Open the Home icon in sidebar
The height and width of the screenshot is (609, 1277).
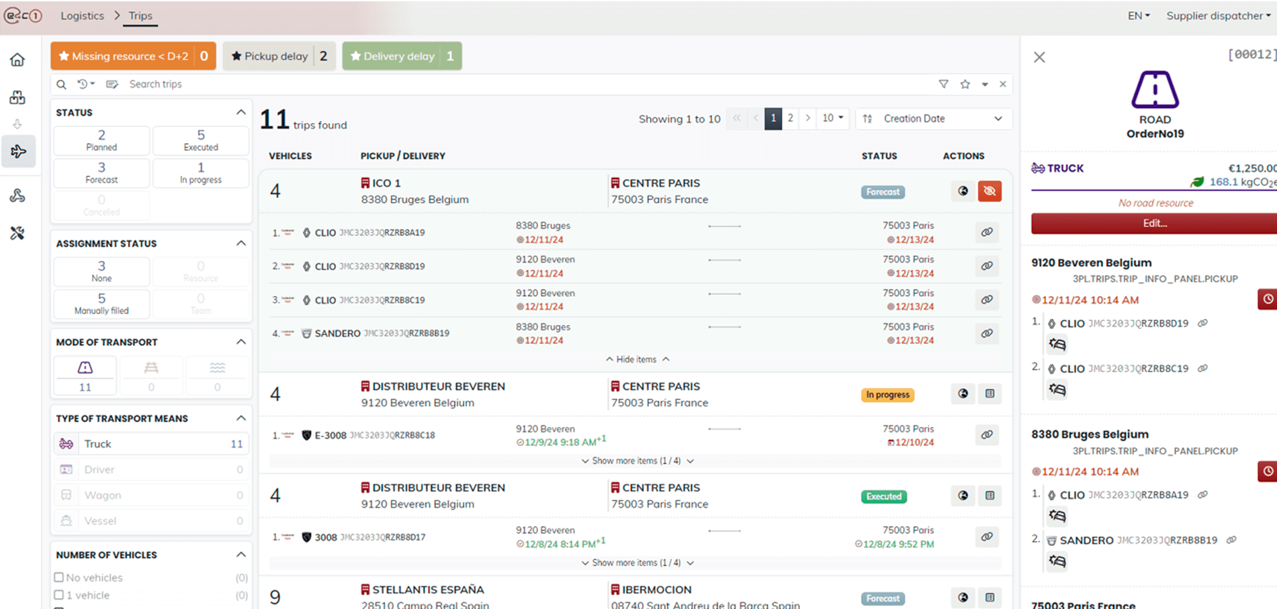(17, 60)
